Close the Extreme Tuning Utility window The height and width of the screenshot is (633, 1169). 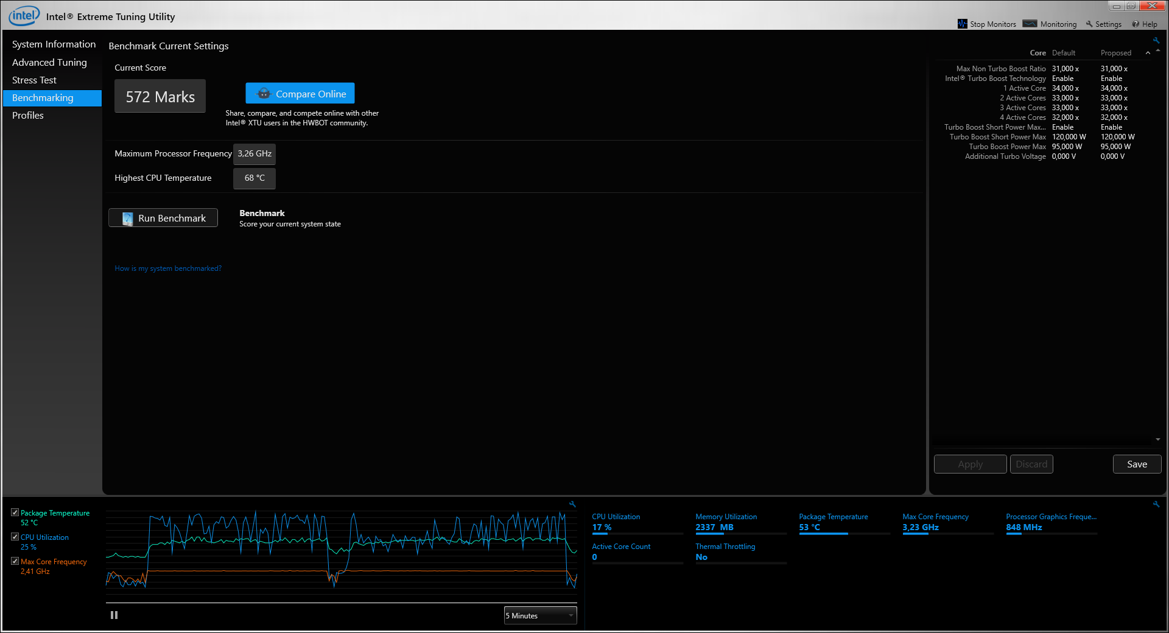[1152, 6]
